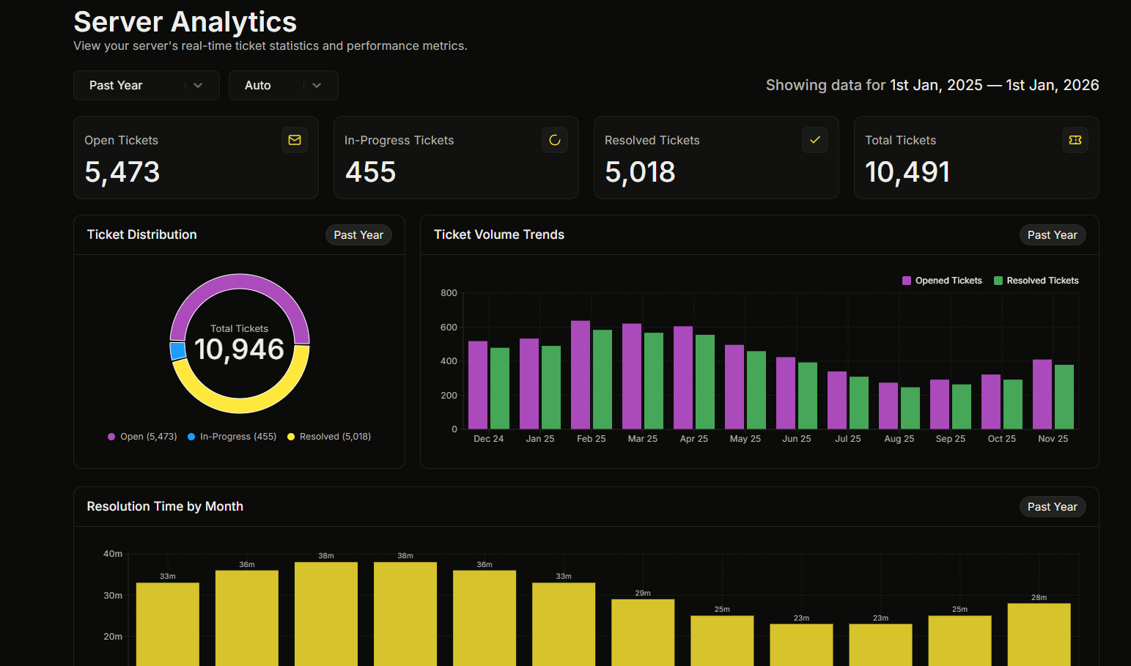Click the 29m resolution time bar

pos(643,632)
